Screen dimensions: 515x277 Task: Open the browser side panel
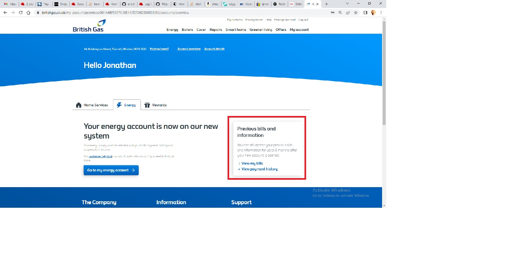365,13
